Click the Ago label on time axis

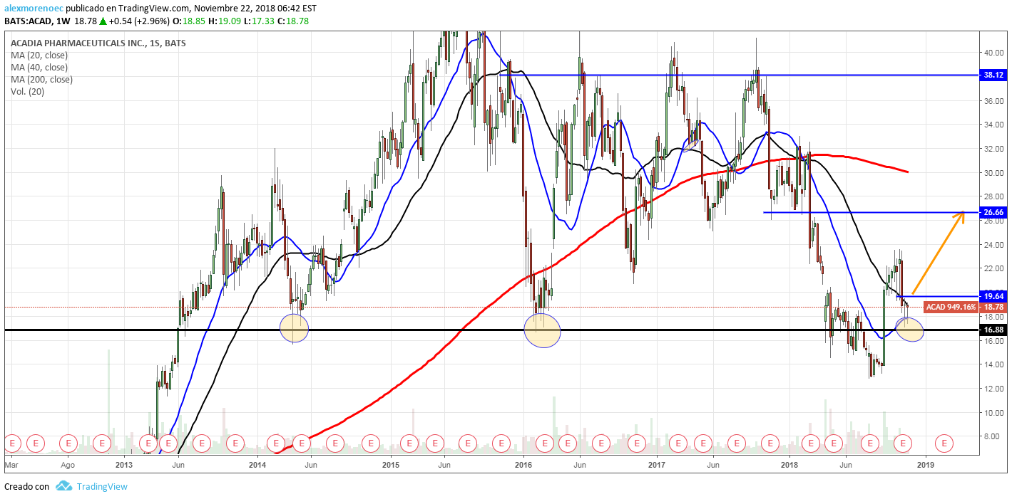(x=68, y=465)
